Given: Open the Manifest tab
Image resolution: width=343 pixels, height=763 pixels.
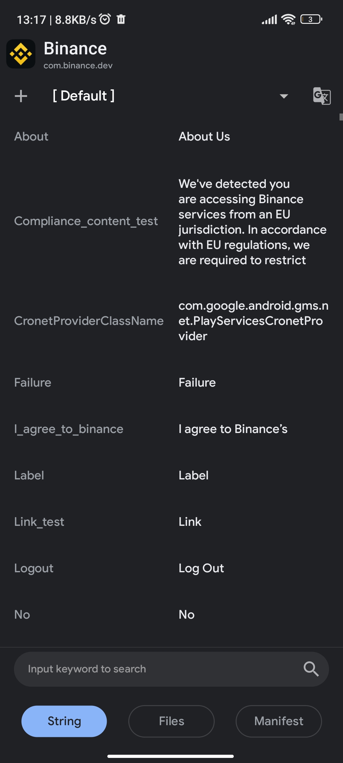Looking at the screenshot, I should click(279, 721).
